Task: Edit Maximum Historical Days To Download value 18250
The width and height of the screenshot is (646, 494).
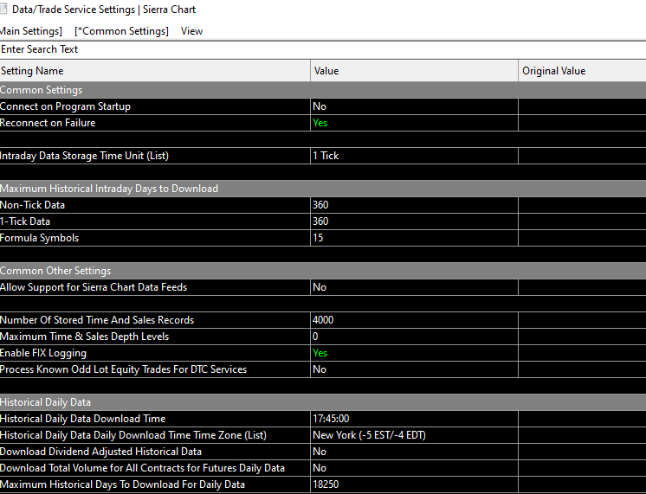Action: [414, 485]
